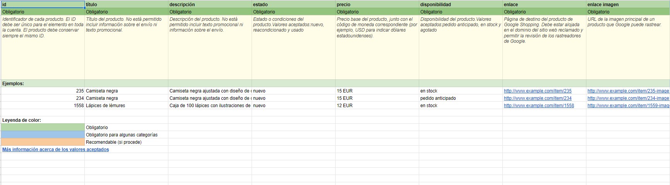Image resolution: width=670 pixels, height=185 pixels.
Task: Select the 'descripción' header cell
Action: [x=210, y=5]
